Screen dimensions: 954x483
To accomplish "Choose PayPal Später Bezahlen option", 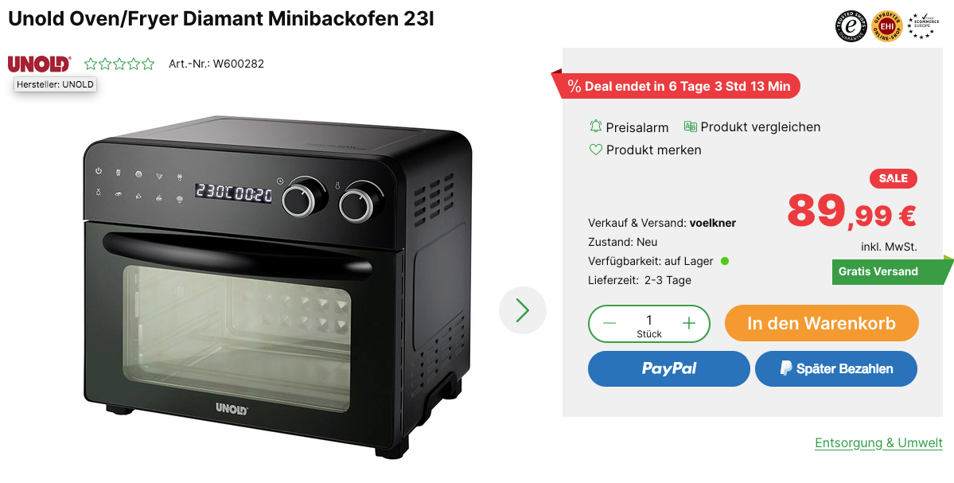I will 836,368.
